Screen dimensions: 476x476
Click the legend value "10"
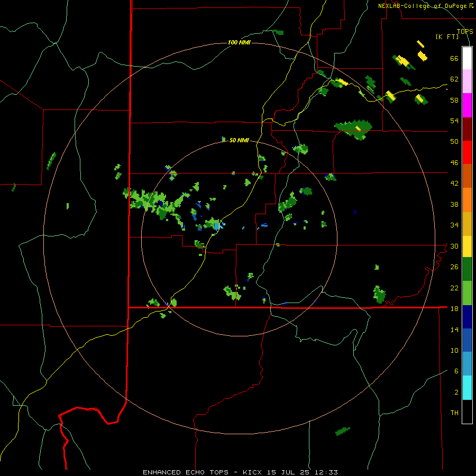(x=454, y=350)
